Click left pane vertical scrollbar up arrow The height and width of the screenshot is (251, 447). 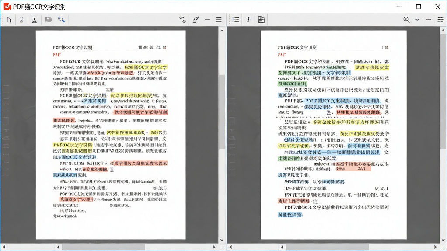(x=222, y=30)
